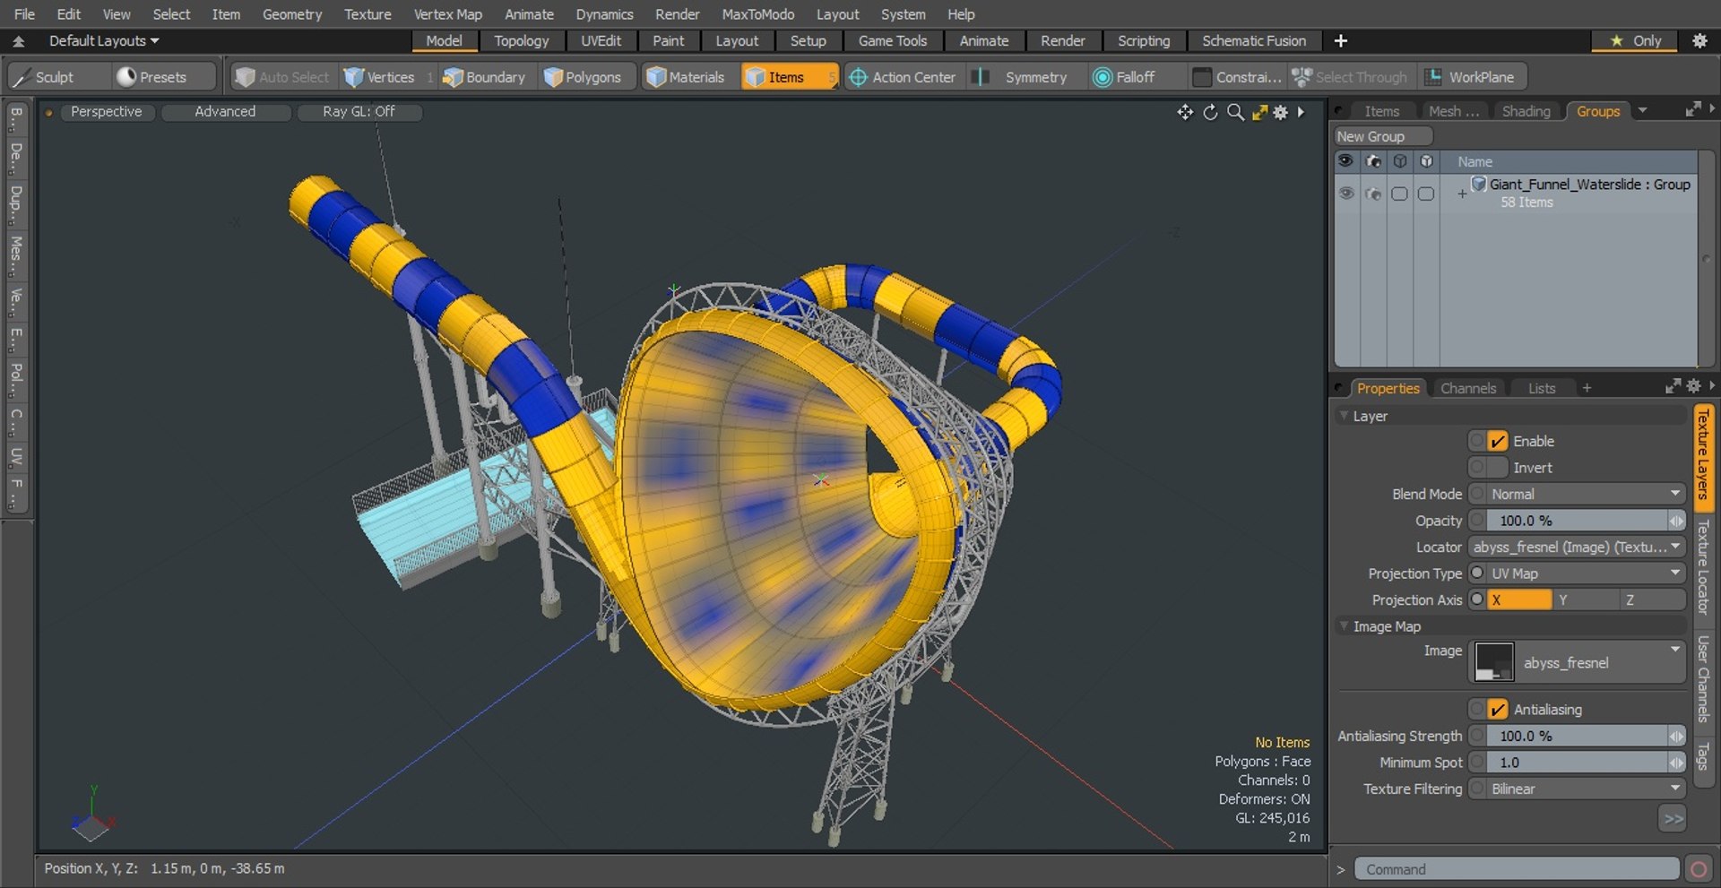Click the viewport rotate icon
The height and width of the screenshot is (888, 1721).
(1210, 112)
